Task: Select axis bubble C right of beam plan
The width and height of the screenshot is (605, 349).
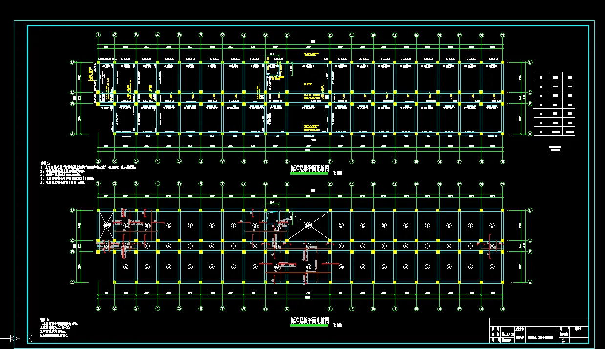Action: pos(530,92)
